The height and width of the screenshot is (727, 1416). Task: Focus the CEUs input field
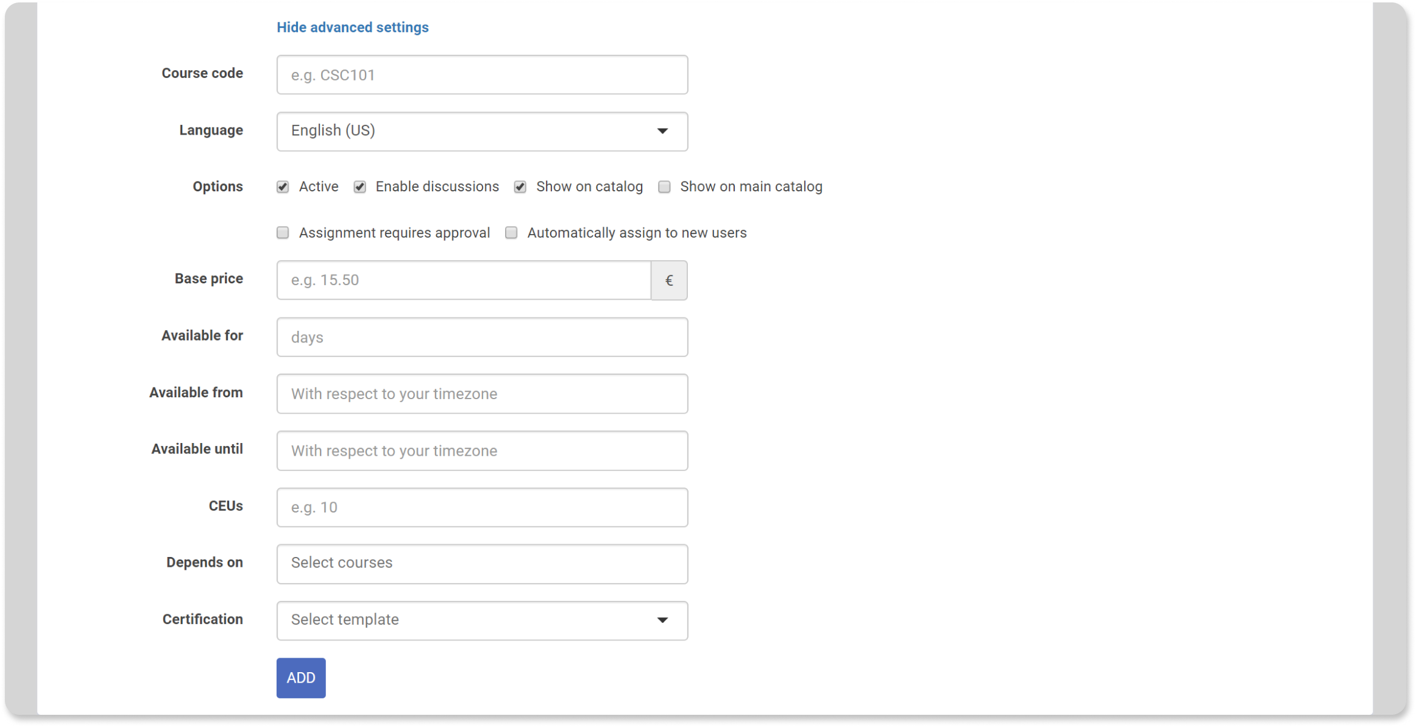point(482,508)
